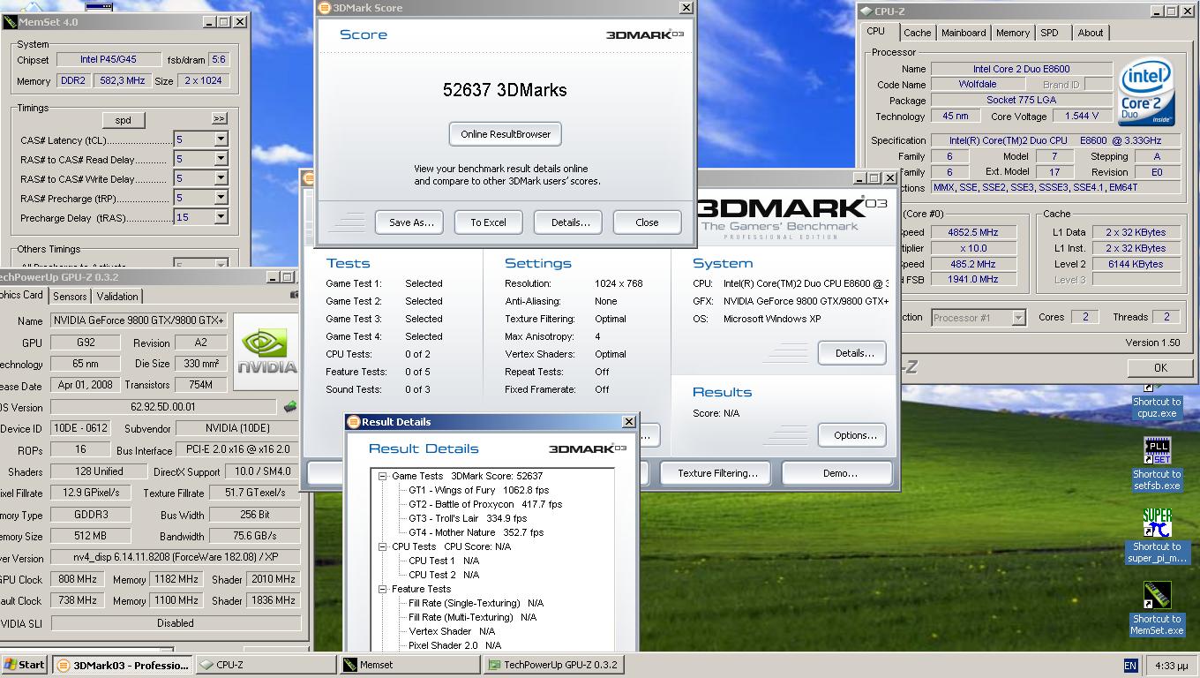The height and width of the screenshot is (678, 1200).
Task: Click the System Details... button in 3DMark03
Action: [854, 353]
